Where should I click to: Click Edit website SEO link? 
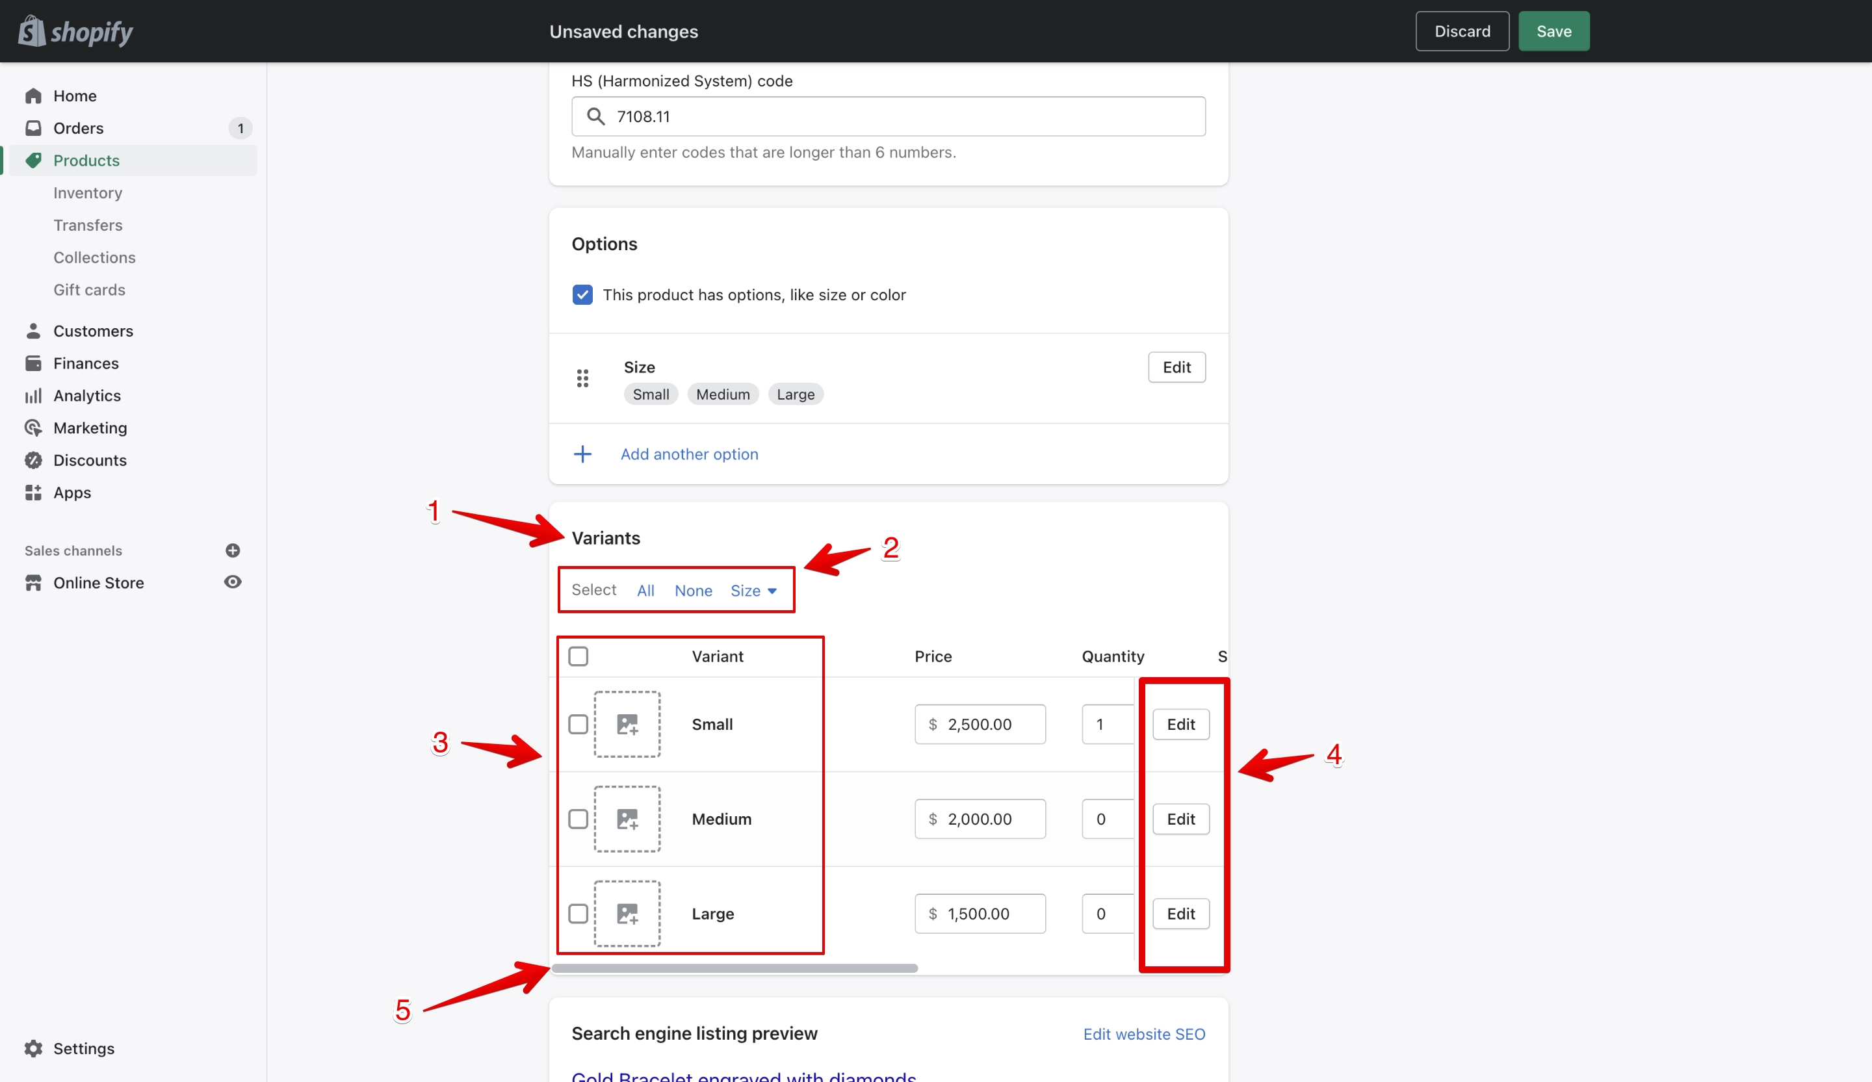(1144, 1034)
